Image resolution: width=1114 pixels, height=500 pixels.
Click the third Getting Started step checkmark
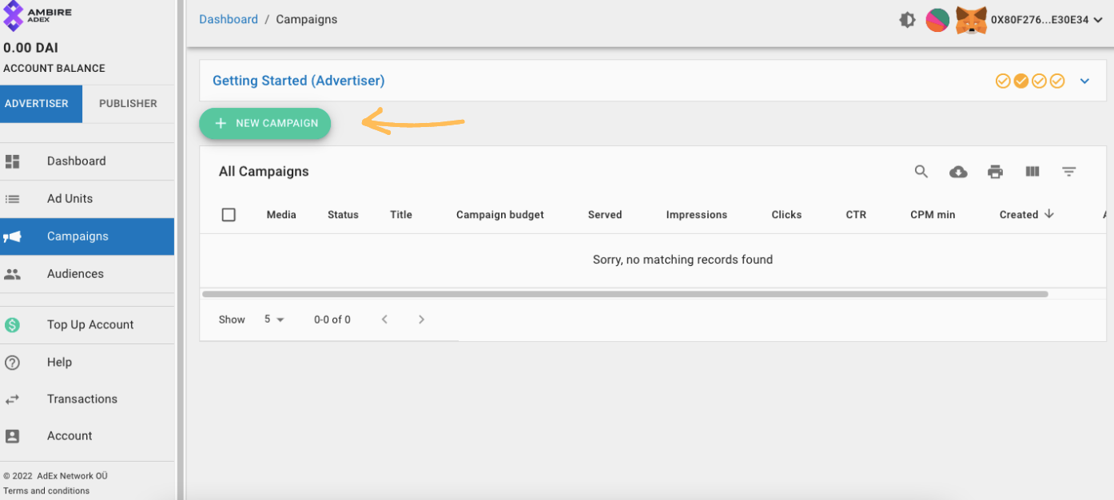tap(1039, 81)
